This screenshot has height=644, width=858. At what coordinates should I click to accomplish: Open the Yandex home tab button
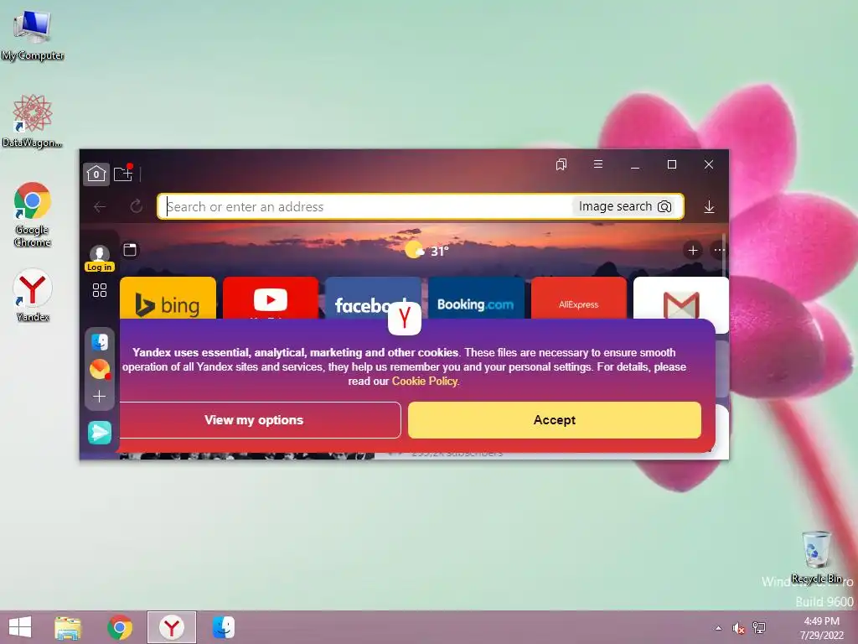pyautogui.click(x=96, y=174)
